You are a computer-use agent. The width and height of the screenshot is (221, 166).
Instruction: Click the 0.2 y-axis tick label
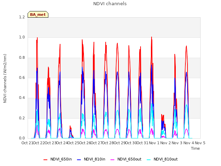point(22,118)
